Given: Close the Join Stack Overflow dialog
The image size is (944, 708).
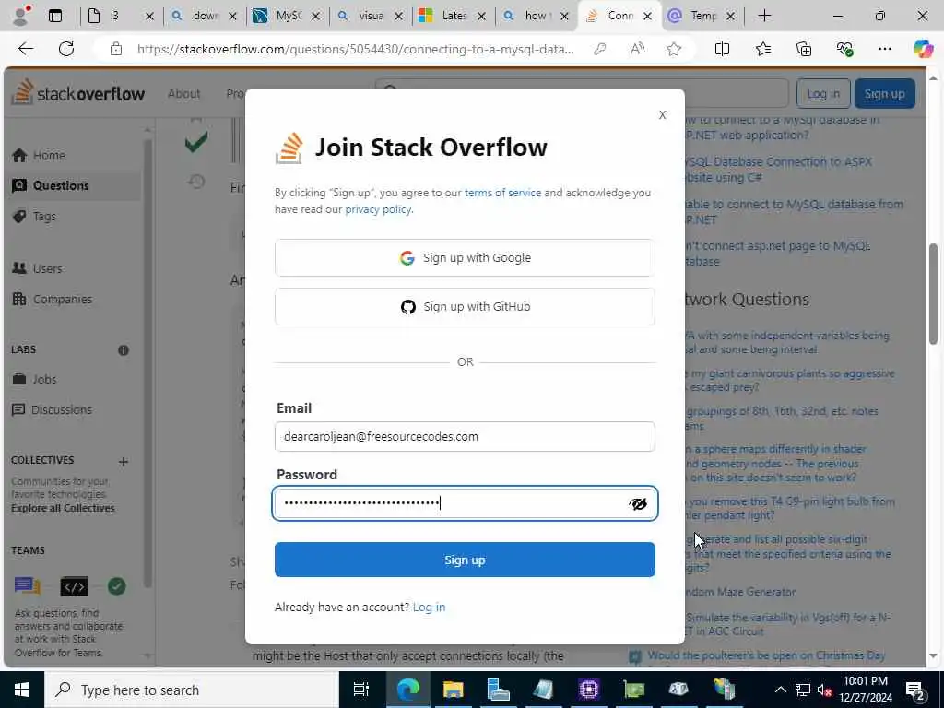Looking at the screenshot, I should pos(662,114).
